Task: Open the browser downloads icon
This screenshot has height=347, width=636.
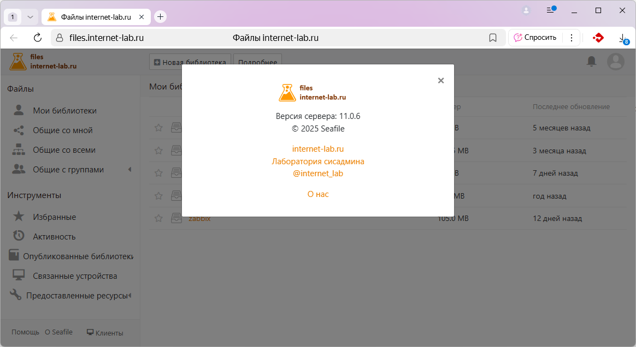Action: coord(622,38)
